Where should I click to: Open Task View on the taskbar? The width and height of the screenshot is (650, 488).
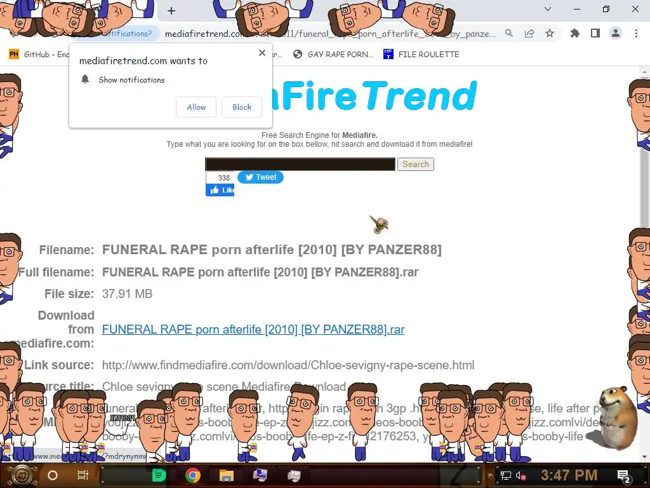(83, 475)
